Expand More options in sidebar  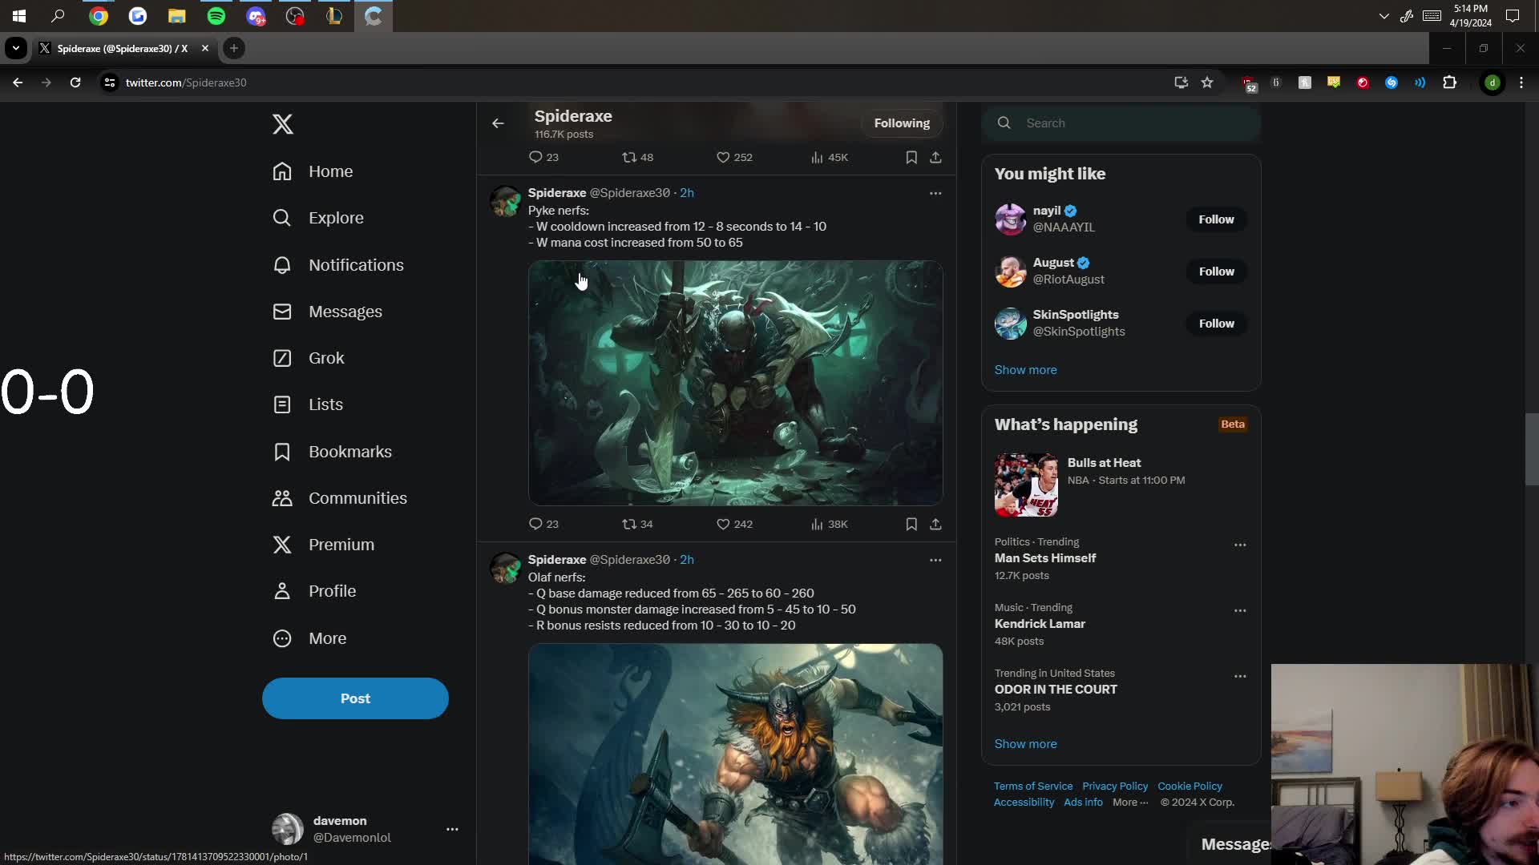click(309, 638)
